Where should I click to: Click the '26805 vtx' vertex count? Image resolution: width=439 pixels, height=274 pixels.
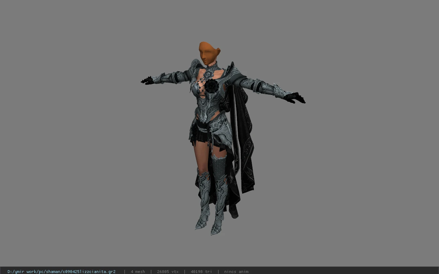click(x=168, y=272)
